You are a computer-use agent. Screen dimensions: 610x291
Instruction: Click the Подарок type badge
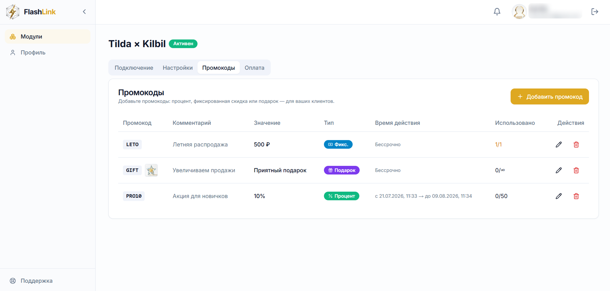[342, 170]
